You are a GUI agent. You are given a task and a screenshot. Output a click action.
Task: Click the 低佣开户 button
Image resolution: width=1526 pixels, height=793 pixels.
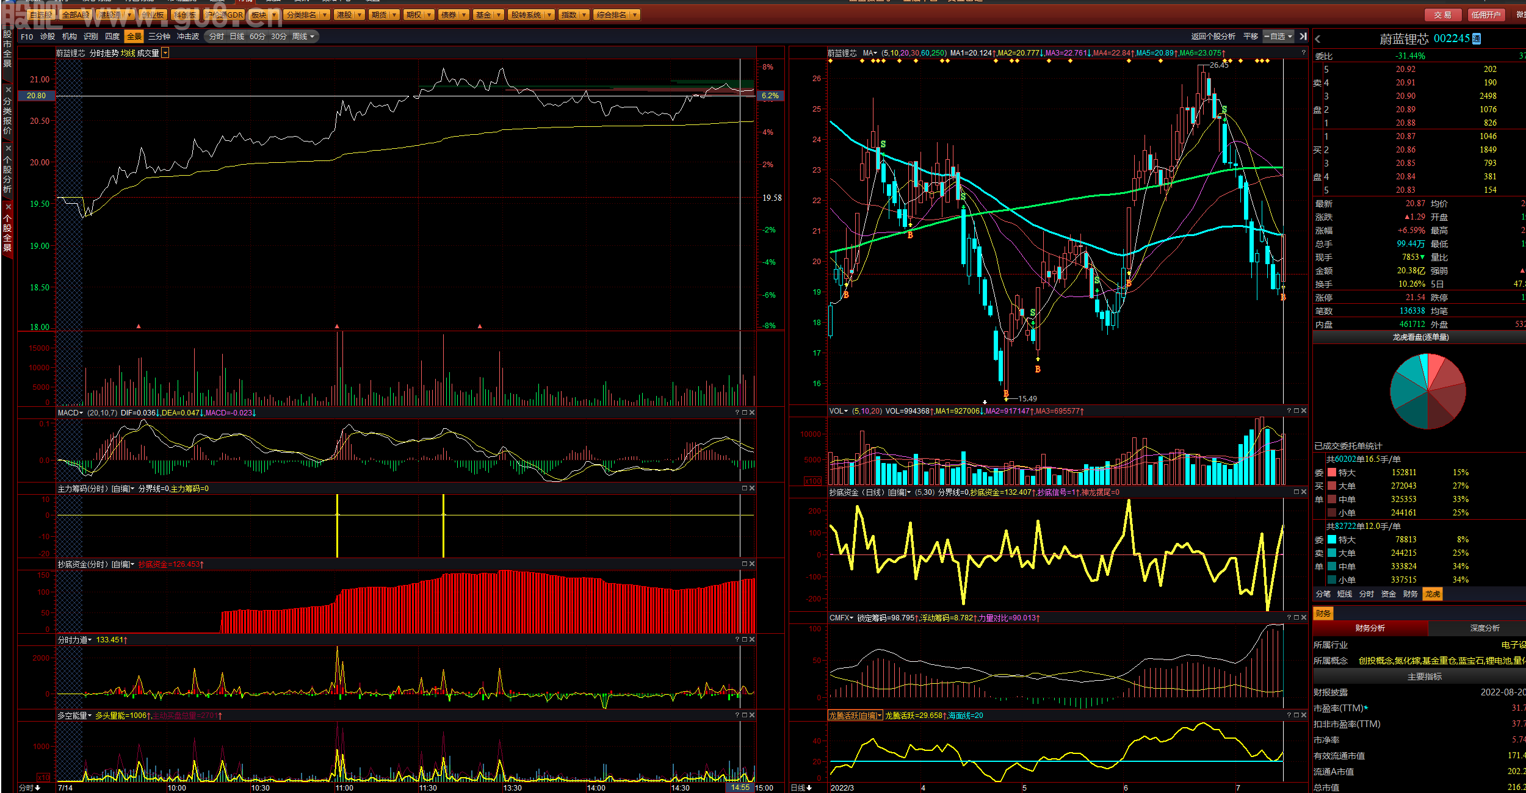(1486, 15)
